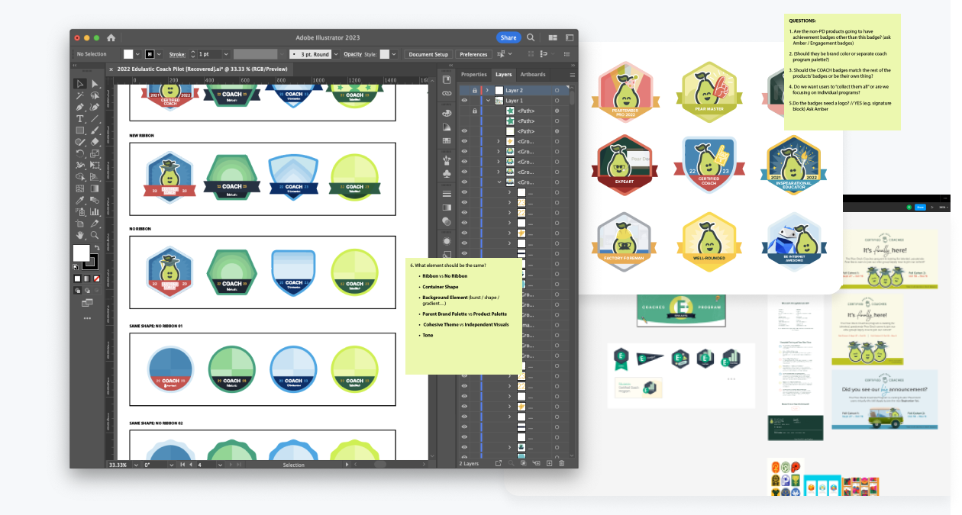Select the Zoom tool

[x=95, y=235]
